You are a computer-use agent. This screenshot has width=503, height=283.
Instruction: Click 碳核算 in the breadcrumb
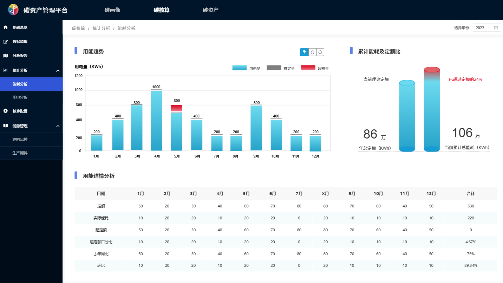78,28
